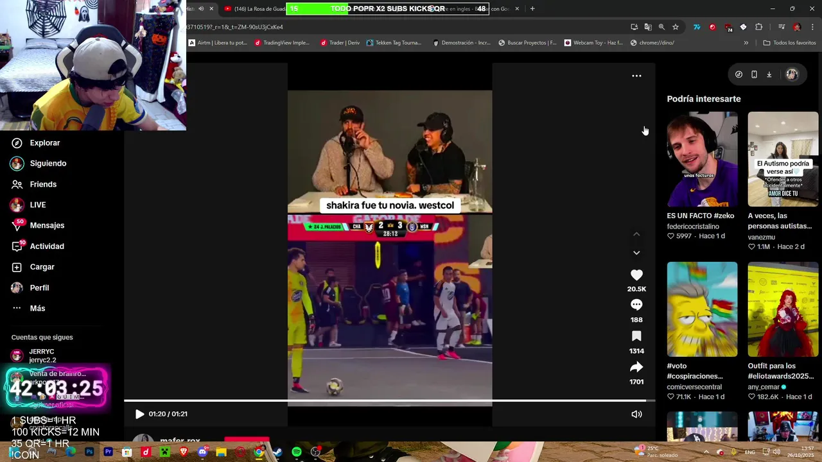Open the browser extensions puzzle icon

(758, 27)
